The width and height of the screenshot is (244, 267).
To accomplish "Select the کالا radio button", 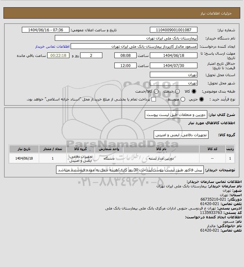I will [x=194, y=91].
